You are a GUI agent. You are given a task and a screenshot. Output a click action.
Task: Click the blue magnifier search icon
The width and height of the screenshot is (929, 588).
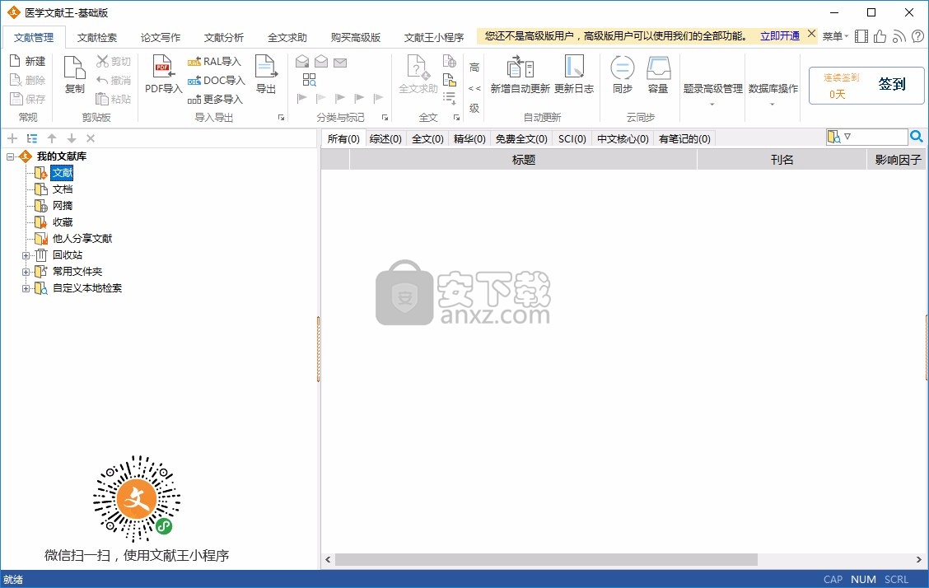coord(917,137)
